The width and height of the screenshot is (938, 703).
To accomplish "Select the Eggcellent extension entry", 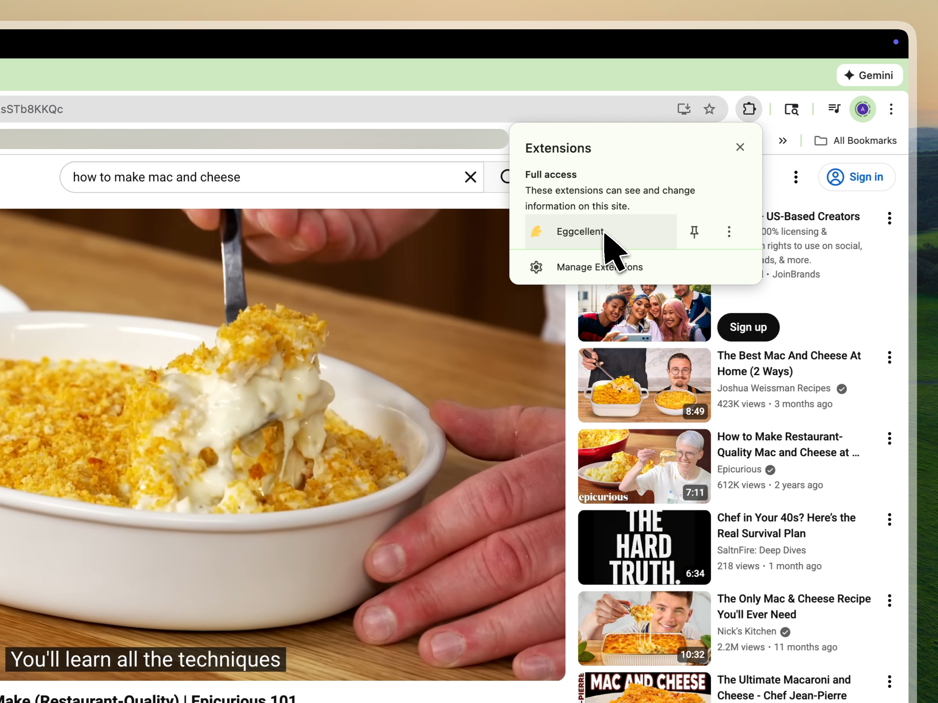I will click(580, 232).
